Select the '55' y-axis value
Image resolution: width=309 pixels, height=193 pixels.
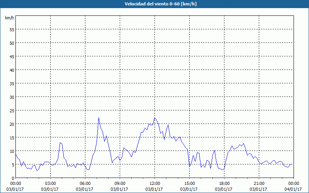coord(12,29)
